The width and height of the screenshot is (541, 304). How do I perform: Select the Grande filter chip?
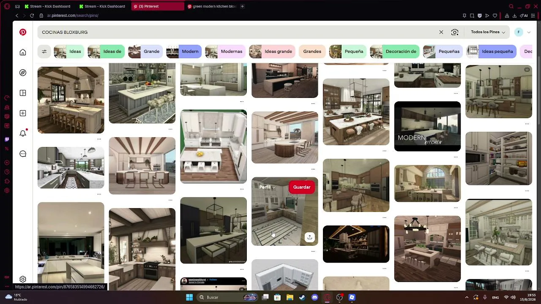point(145,52)
